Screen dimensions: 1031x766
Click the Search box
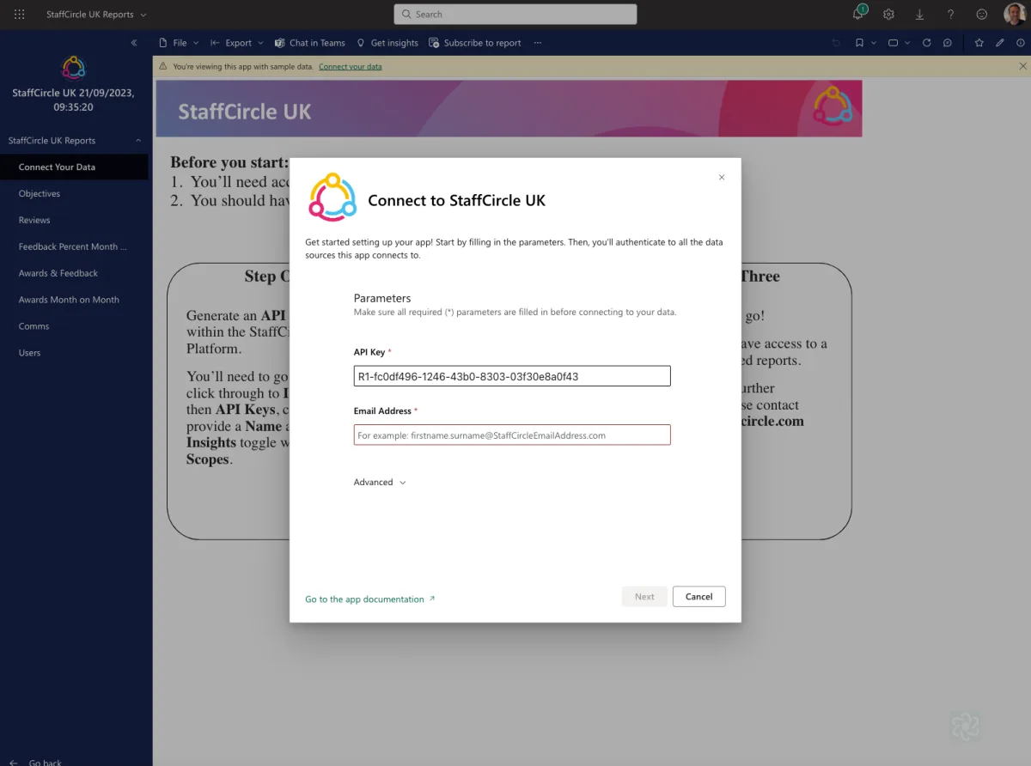(515, 15)
